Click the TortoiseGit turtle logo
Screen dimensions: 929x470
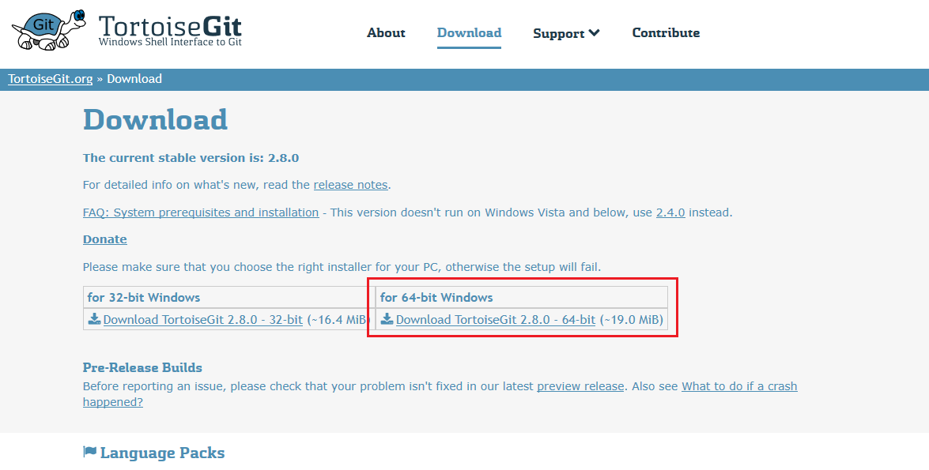click(x=48, y=29)
